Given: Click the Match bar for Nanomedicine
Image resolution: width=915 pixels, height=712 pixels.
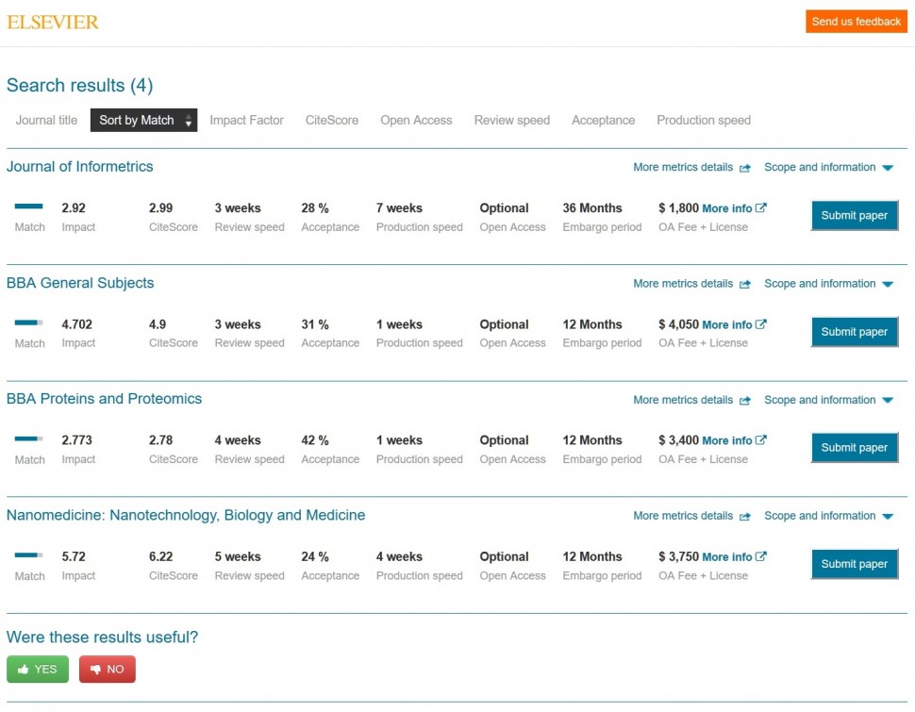Looking at the screenshot, I should 28,555.
